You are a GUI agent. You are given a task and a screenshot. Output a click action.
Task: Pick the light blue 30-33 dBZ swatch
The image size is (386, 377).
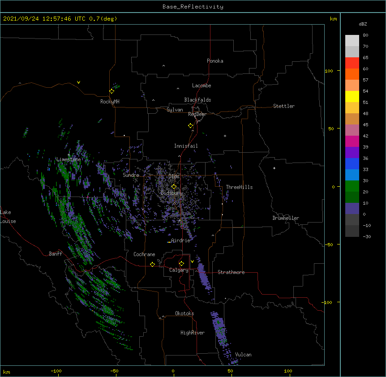click(352, 175)
